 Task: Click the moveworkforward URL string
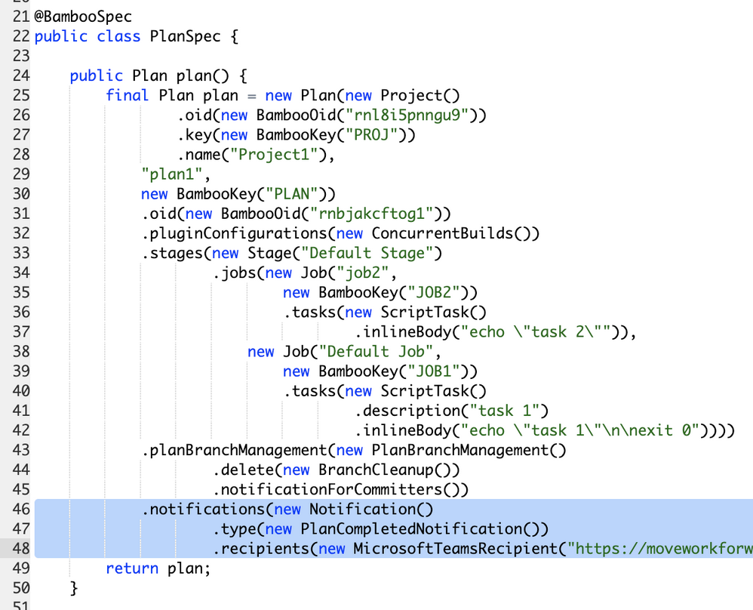[662, 548]
